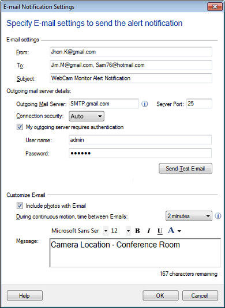
Task: Click the OK button
Action: [x=160, y=295]
